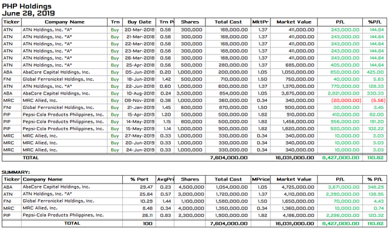Click buy date '10-Aug-2018' cell
The width and height of the screenshot is (389, 229).
point(139,93)
